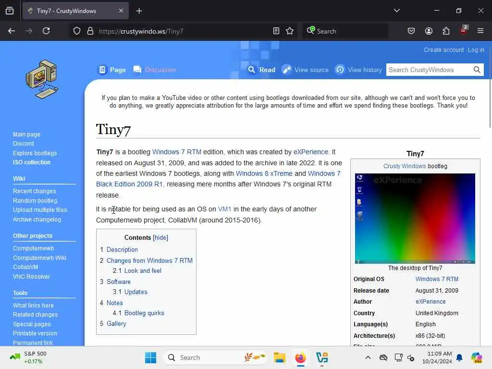
Task: Open Random bootleg sidebar link
Action: click(35, 200)
